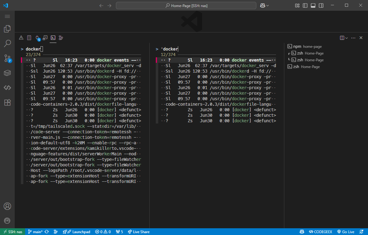
Task: Click the graph icon beside the sync button
Action: point(56,232)
